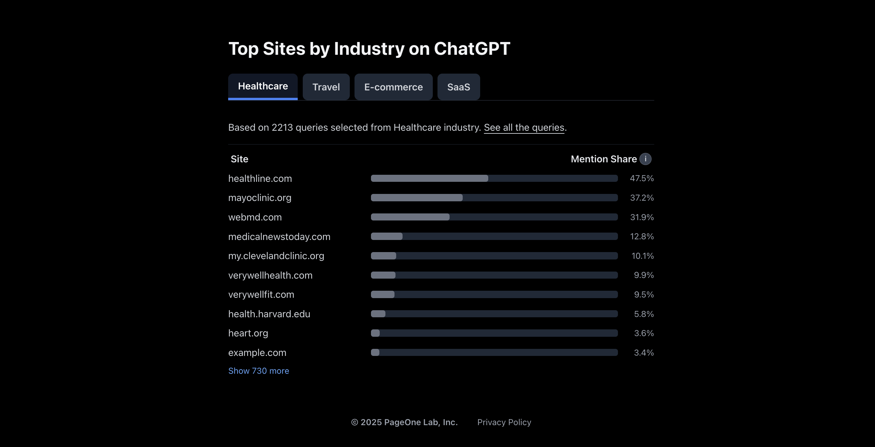Image resolution: width=875 pixels, height=447 pixels.
Task: Click the Site column header
Action: pos(239,159)
